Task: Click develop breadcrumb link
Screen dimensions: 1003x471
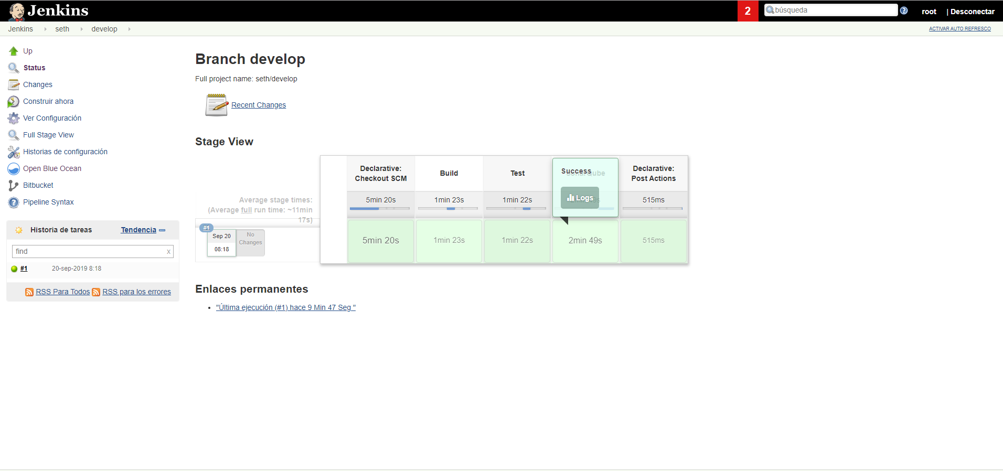Action: point(104,29)
